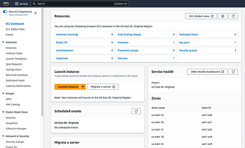This screenshot has height=148, width=245.
Task: Click the Elastic IPs resource link
Action: [62, 43]
